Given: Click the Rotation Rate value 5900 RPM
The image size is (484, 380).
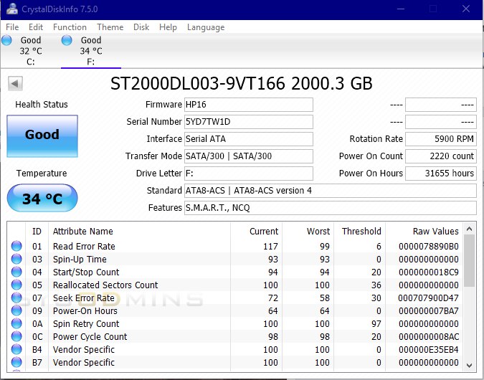Looking at the screenshot, I should click(441, 139).
